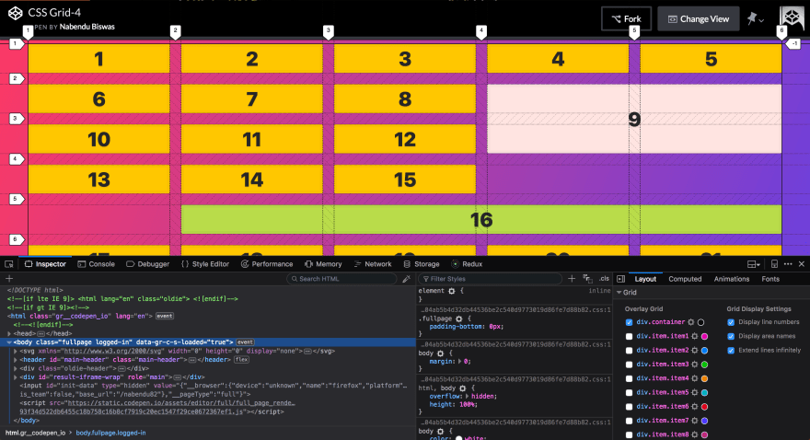Open the devtools dock position dropdown
This screenshot has height=440, width=810.
click(x=753, y=264)
